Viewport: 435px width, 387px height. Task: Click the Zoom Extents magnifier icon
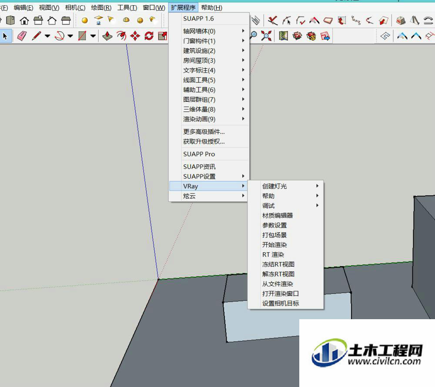(x=266, y=36)
